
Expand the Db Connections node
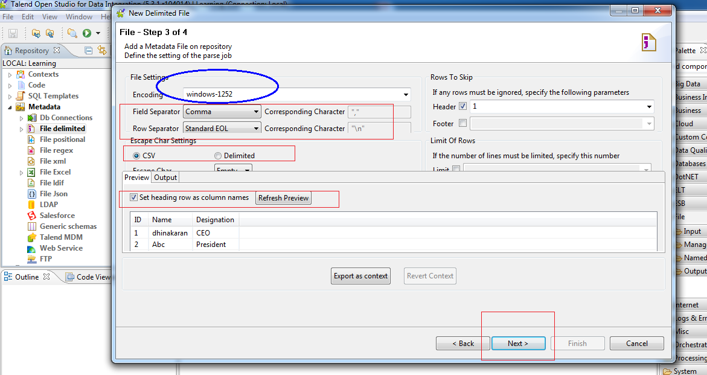[21, 118]
